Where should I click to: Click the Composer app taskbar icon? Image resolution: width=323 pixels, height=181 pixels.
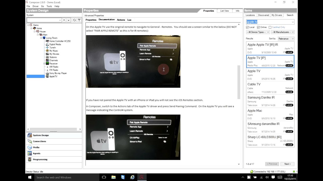(x=142, y=177)
